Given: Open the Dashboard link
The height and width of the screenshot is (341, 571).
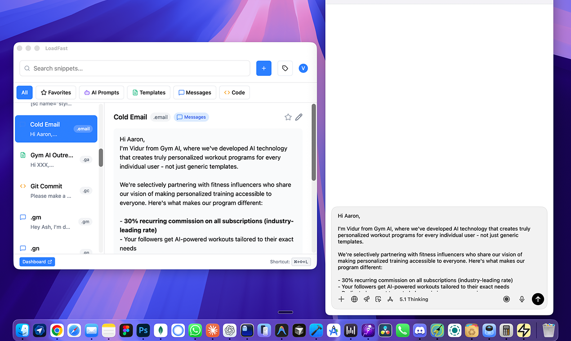Looking at the screenshot, I should 37,262.
